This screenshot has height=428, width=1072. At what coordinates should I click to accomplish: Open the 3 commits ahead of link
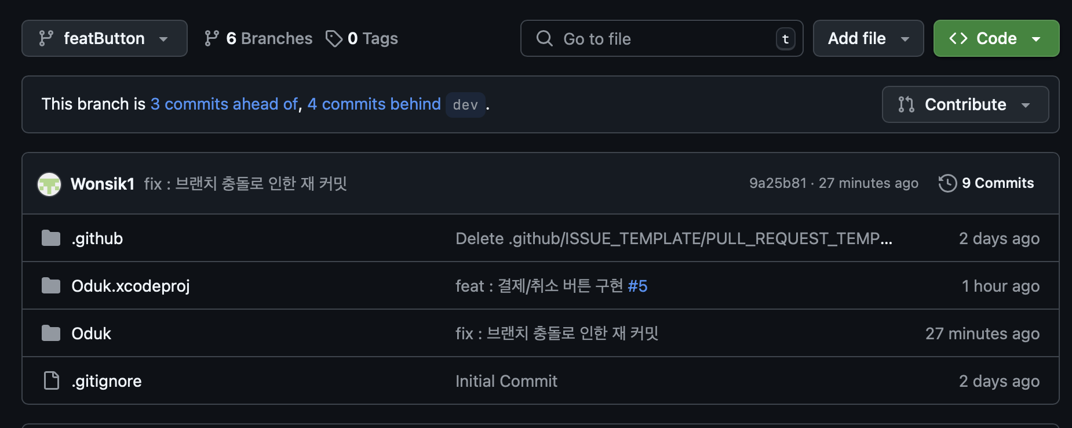click(x=224, y=104)
